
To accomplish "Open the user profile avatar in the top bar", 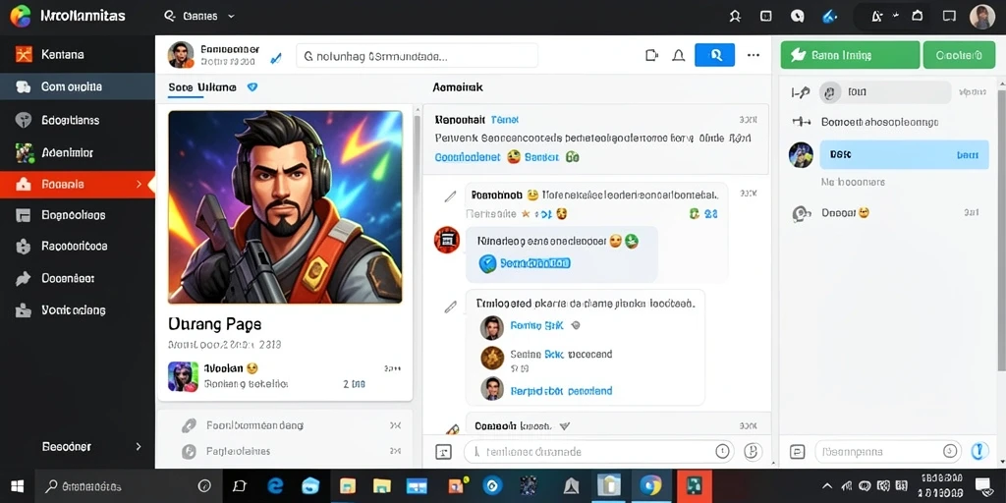I will click(x=981, y=17).
